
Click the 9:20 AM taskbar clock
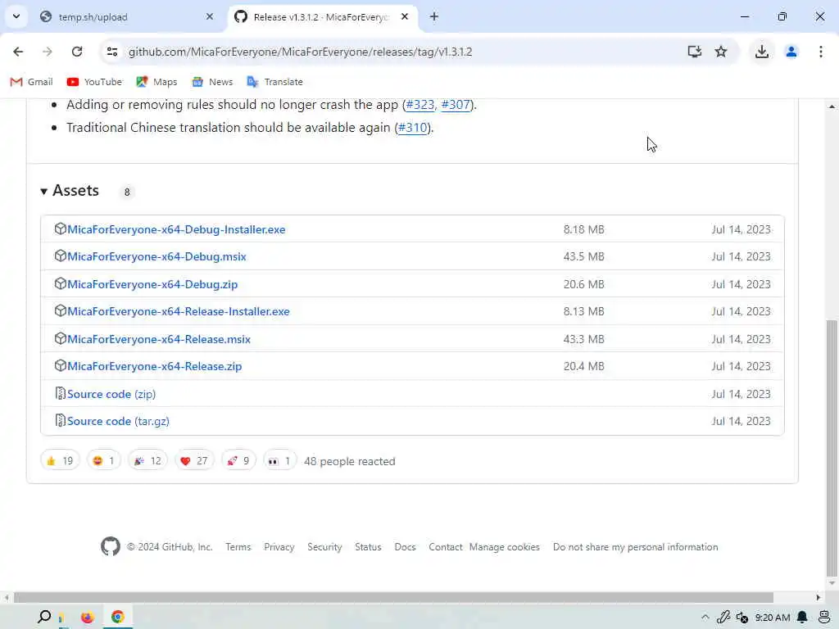(x=773, y=618)
